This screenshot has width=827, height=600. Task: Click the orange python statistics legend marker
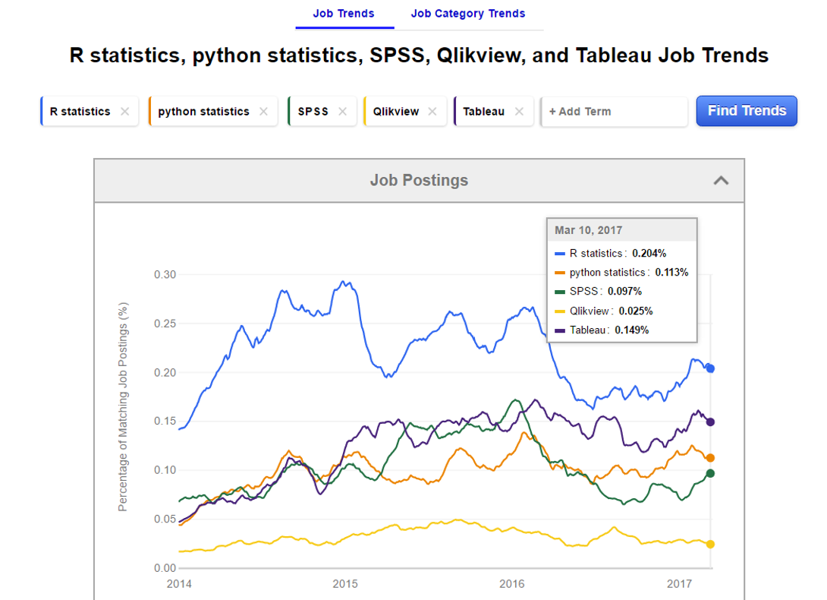(x=559, y=272)
